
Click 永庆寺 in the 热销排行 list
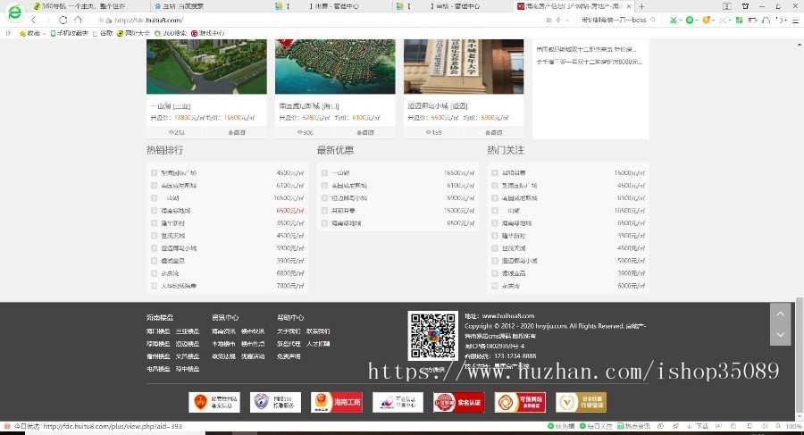point(169,273)
